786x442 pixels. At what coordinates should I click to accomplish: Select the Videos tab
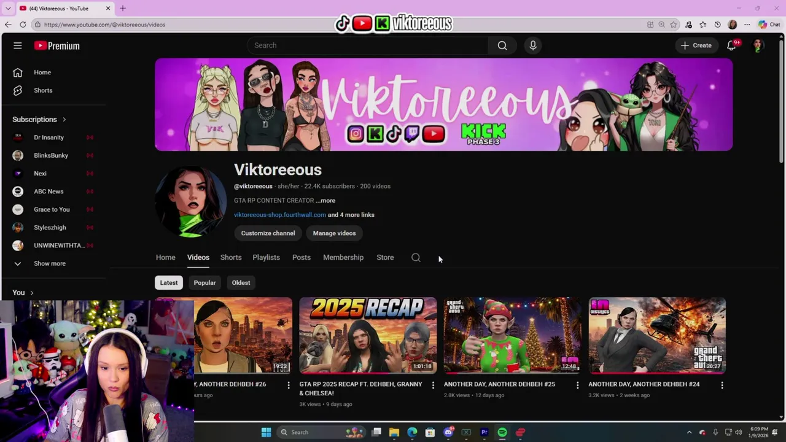click(198, 257)
